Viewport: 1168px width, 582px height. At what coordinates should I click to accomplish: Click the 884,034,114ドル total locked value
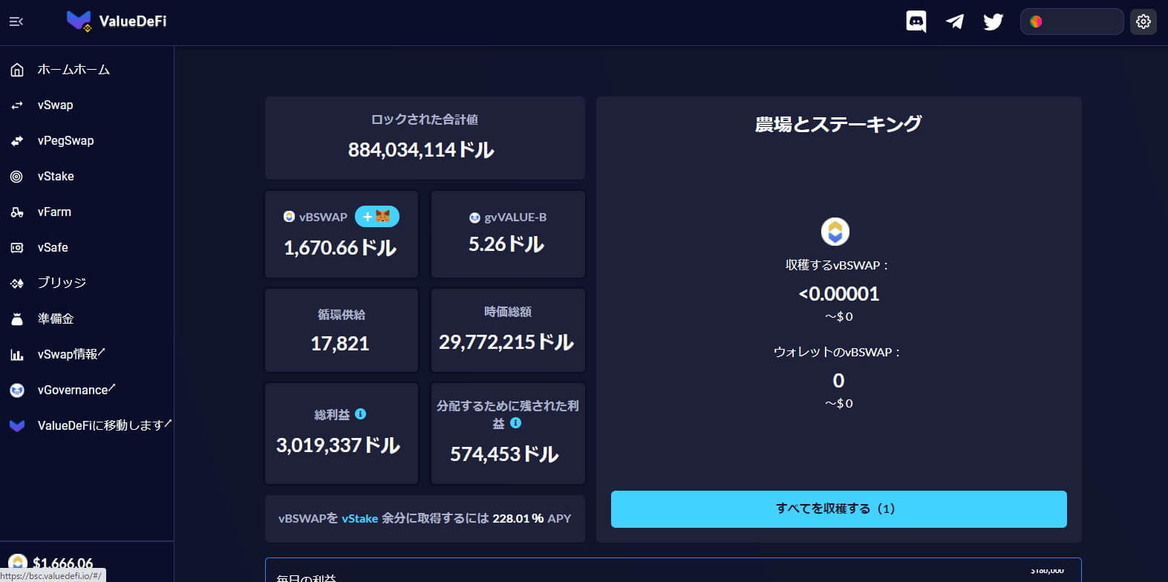[421, 150]
